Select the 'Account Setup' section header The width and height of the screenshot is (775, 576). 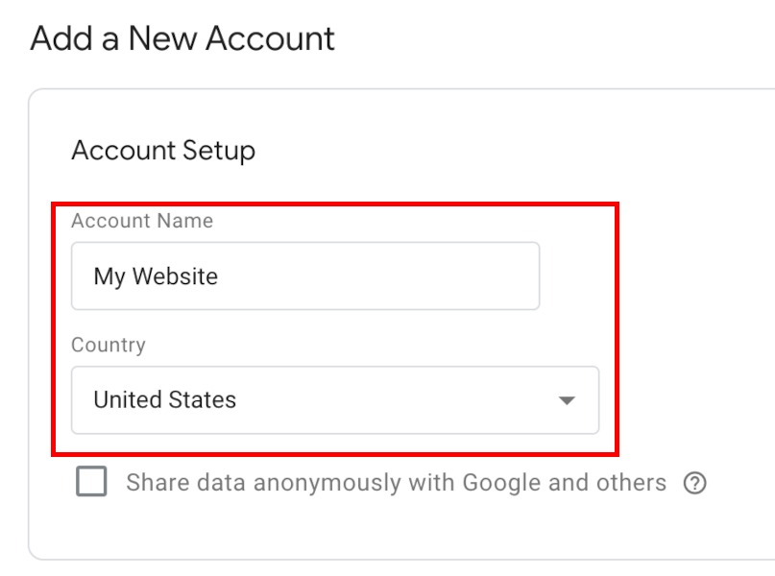pyautogui.click(x=163, y=151)
